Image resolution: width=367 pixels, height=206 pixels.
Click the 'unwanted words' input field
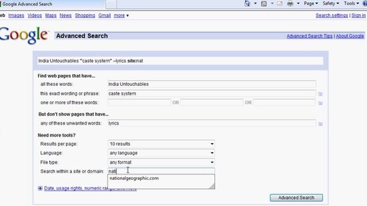click(212, 124)
